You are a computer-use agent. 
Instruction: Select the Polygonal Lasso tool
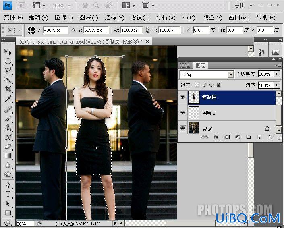(8, 70)
